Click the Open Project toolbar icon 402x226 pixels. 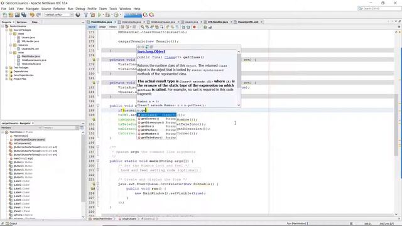pos(18,15)
